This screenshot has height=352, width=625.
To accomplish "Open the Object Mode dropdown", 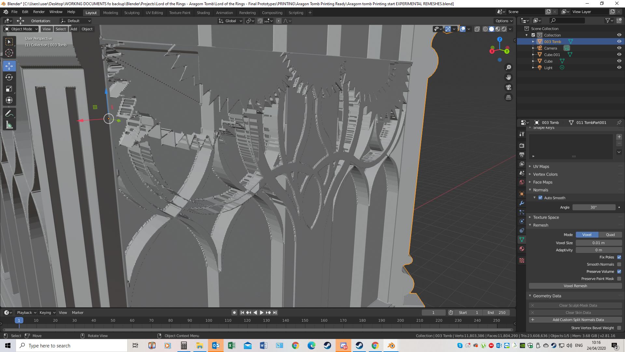I will coord(21,29).
